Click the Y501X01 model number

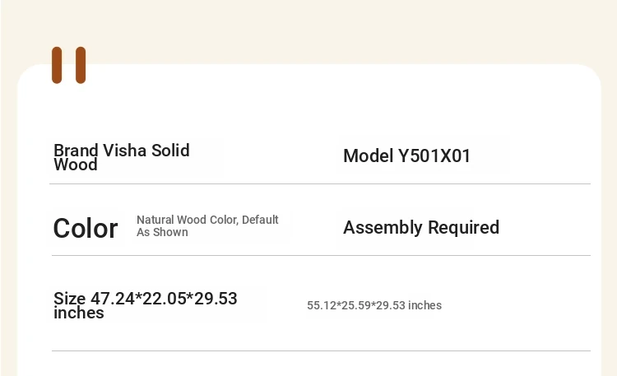[x=434, y=156]
